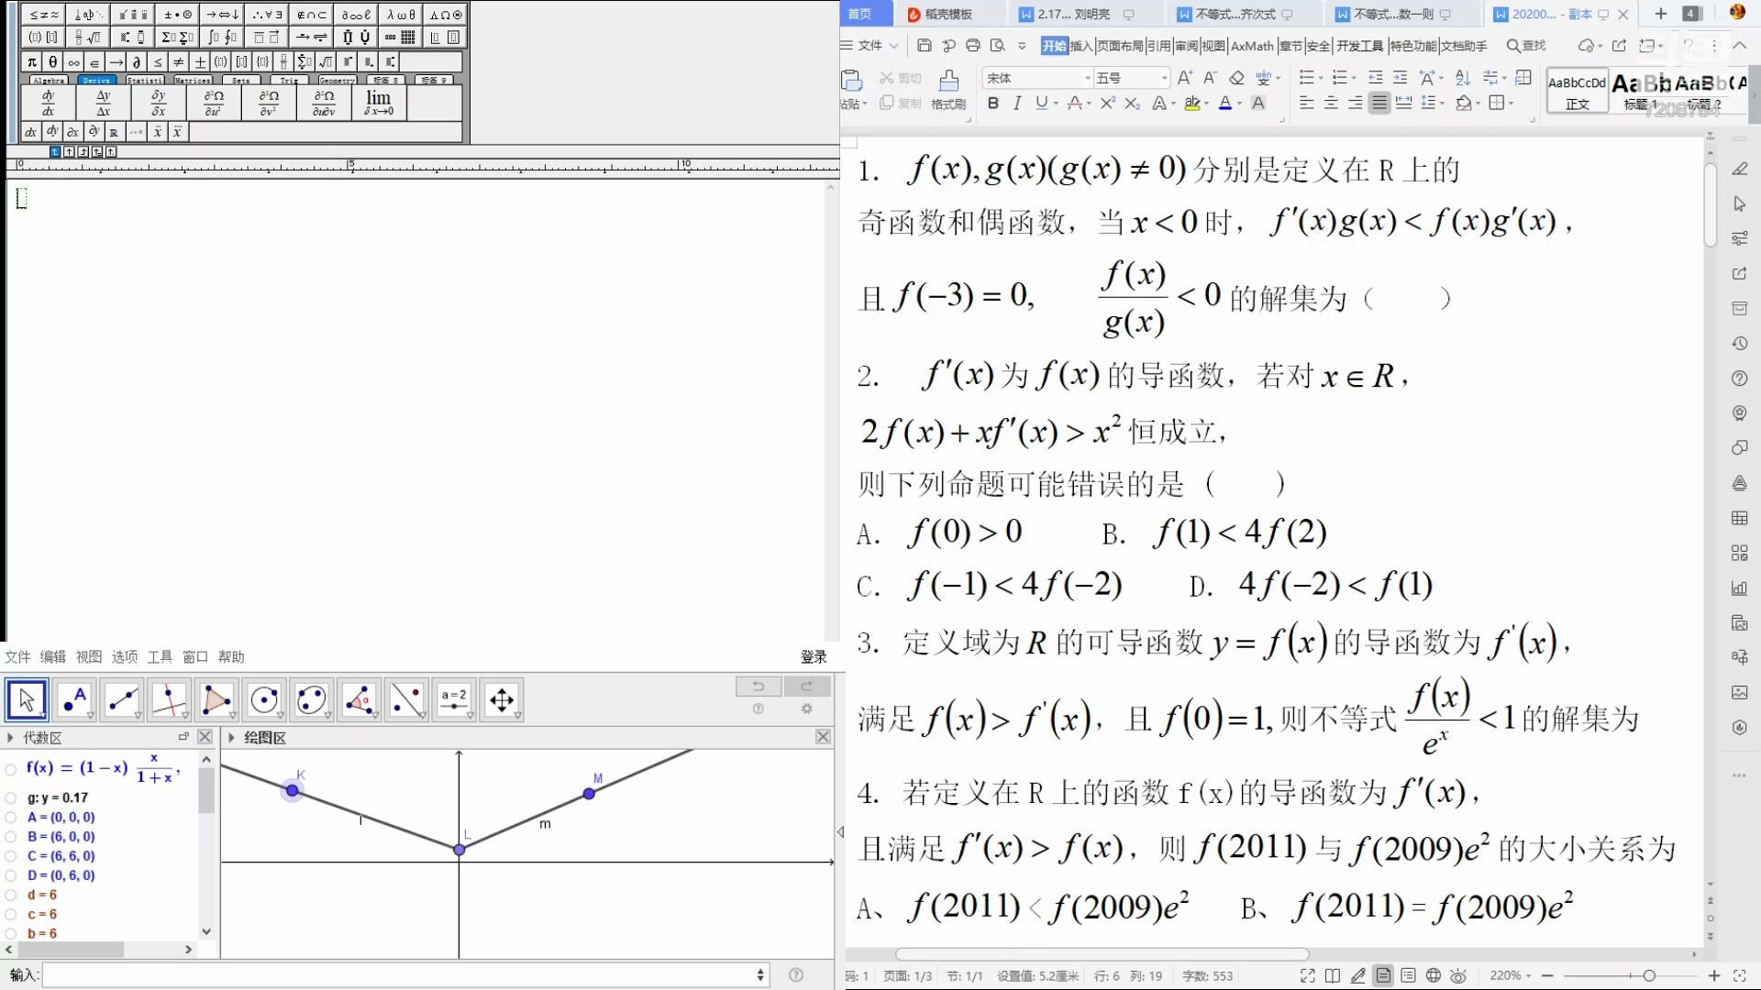The height and width of the screenshot is (990, 1761).
Task: Click the 查找 search button
Action: coord(1525,46)
